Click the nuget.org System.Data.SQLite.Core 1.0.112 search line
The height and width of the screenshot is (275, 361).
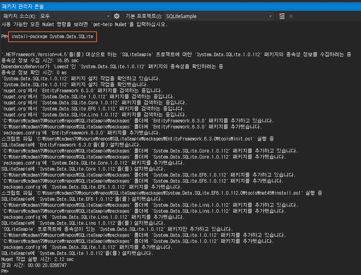(95, 103)
